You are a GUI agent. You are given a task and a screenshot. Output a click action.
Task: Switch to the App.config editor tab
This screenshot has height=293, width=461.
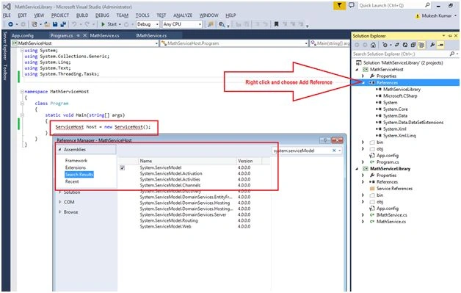(23, 35)
